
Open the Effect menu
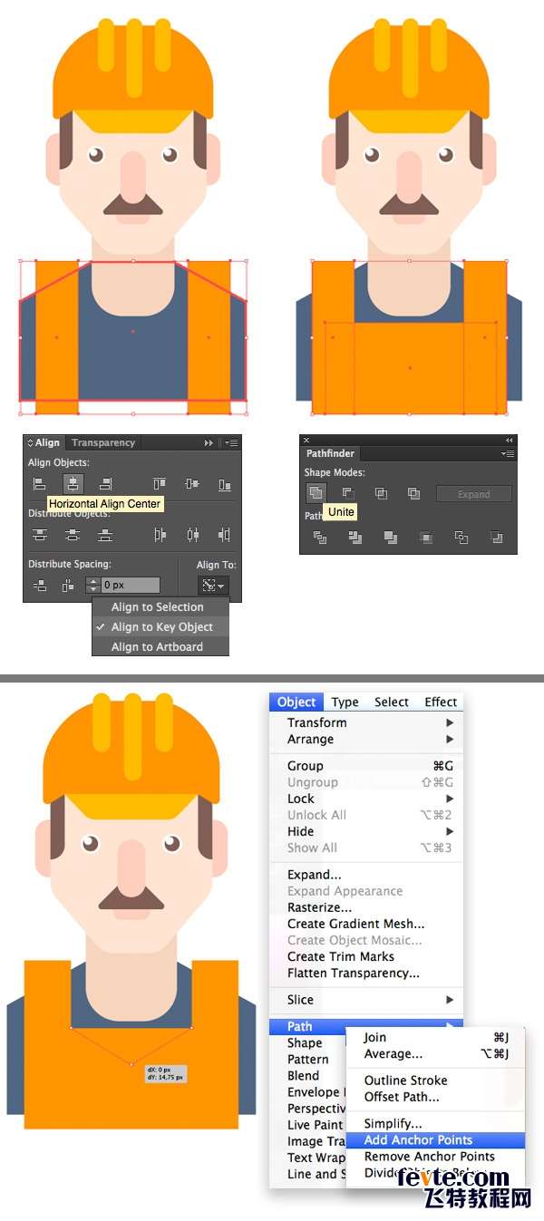coord(441,703)
